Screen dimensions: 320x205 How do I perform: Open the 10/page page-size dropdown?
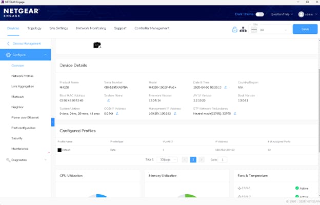167,159
